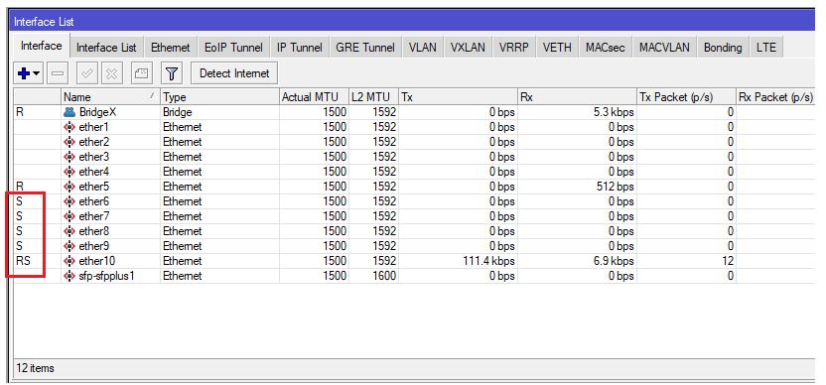Click the sfp-sfpplus1 interface icon
The width and height of the screenshot is (826, 385).
[x=69, y=276]
